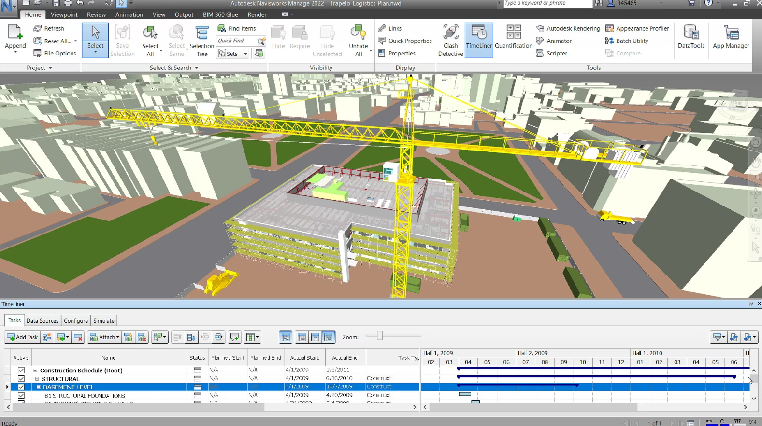Uncheck Active for Construction Schedule (Root)
Image resolution: width=762 pixels, height=426 pixels.
pos(21,371)
